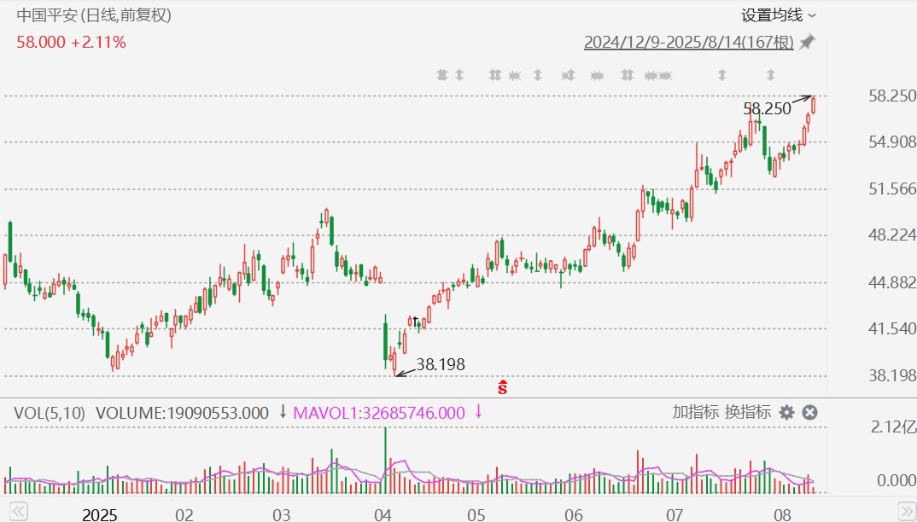Click the 51.566 price axis label
Viewport: 917px width, 522px height.
892,188
